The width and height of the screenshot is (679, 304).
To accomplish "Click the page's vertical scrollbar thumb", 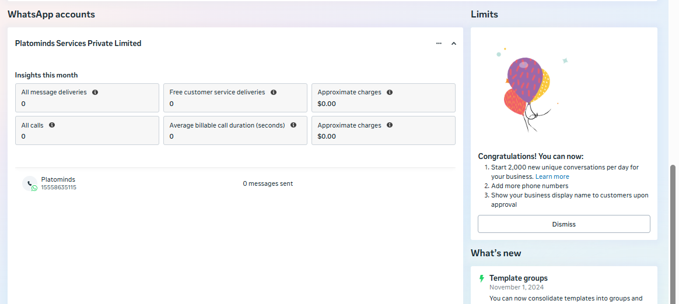I will (674, 233).
